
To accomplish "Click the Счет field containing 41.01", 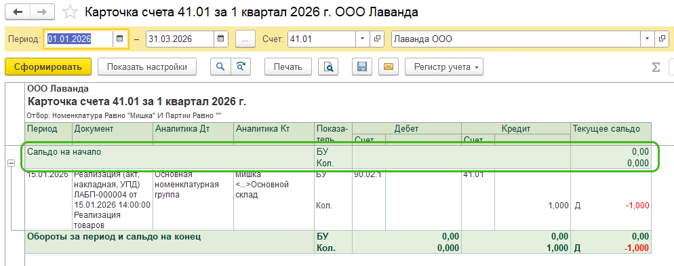I will pyautogui.click(x=321, y=39).
